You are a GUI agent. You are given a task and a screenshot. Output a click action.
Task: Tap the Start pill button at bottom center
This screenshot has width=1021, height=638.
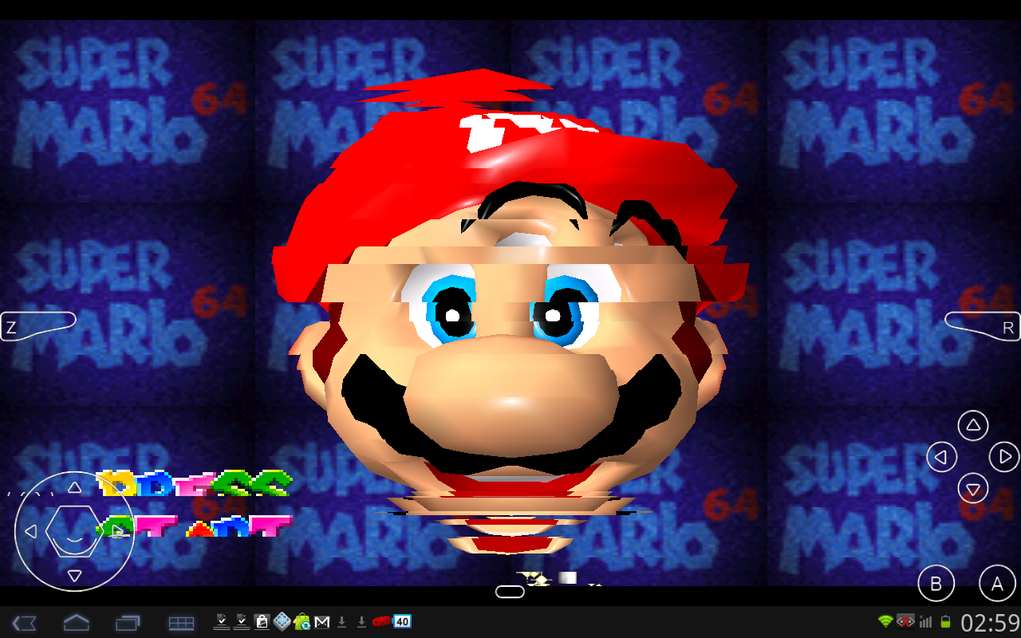pyautogui.click(x=510, y=592)
